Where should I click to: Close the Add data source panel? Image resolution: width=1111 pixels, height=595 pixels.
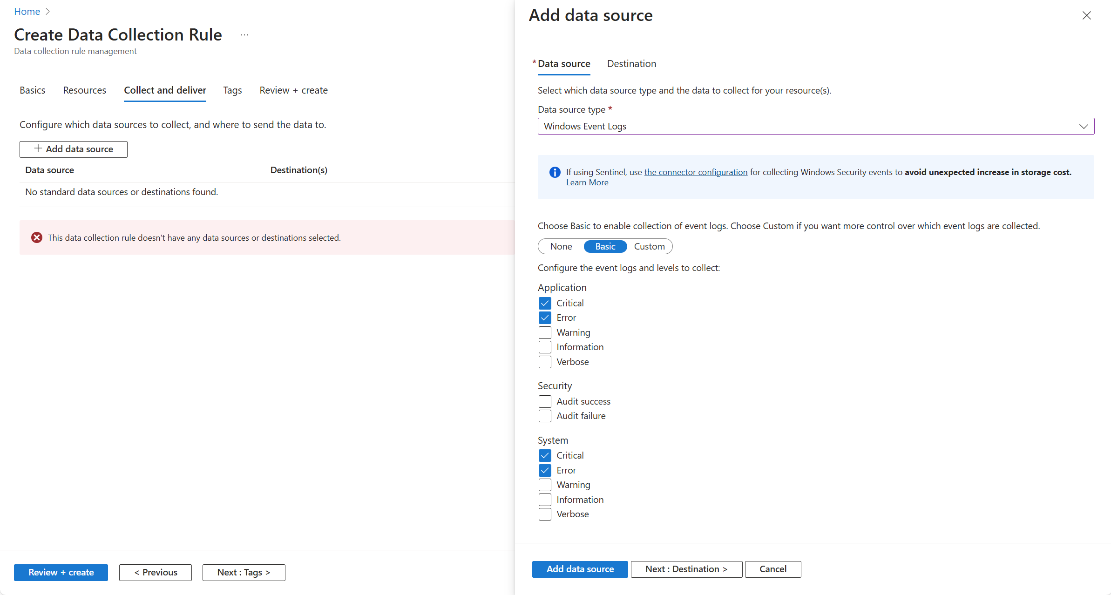coord(1086,15)
